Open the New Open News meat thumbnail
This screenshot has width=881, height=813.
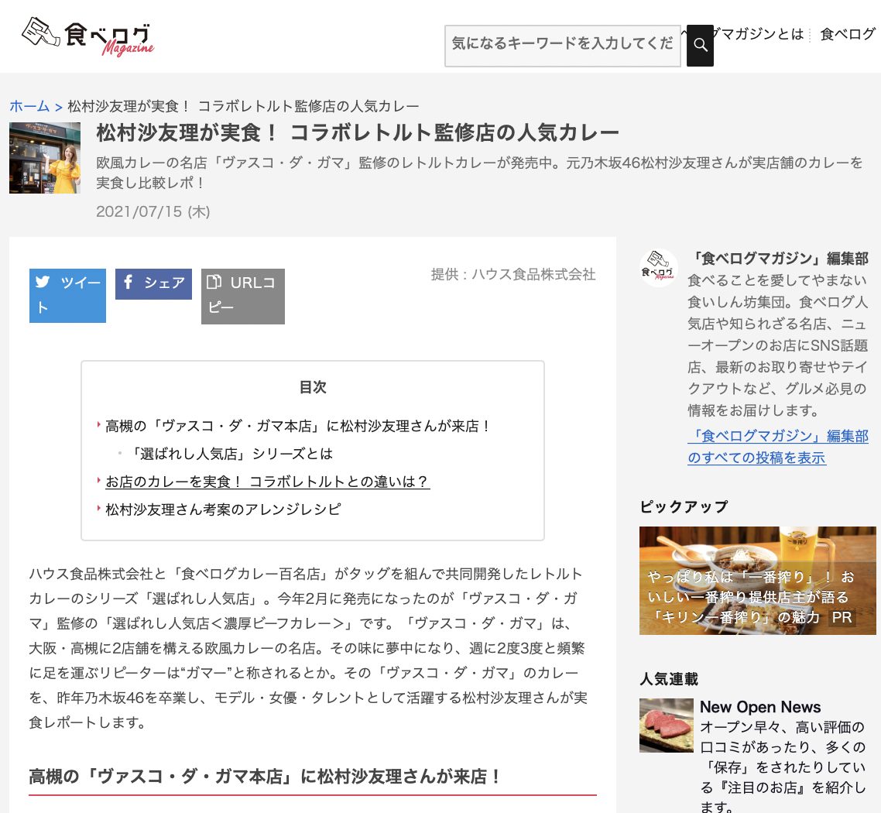pyautogui.click(x=666, y=726)
